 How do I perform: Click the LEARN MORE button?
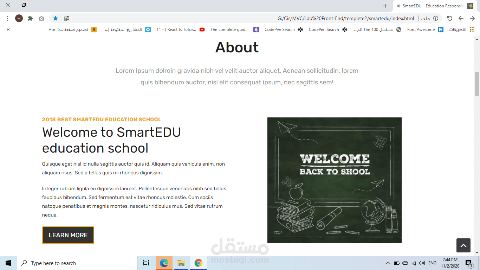coord(68,235)
